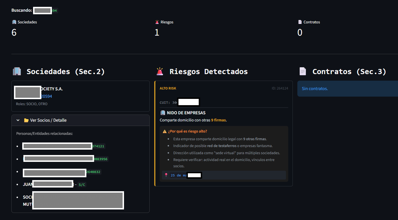Viewport: 398px width, 220px height.
Task: Click the folder icon in Ver Socios row
Action: pyautogui.click(x=26, y=120)
